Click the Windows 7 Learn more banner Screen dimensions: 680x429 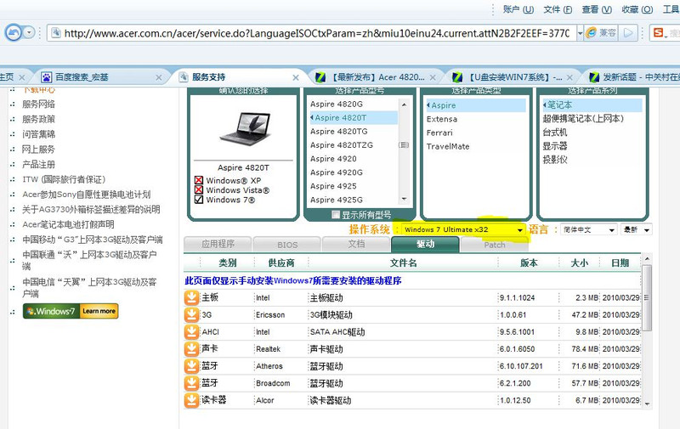(x=71, y=311)
